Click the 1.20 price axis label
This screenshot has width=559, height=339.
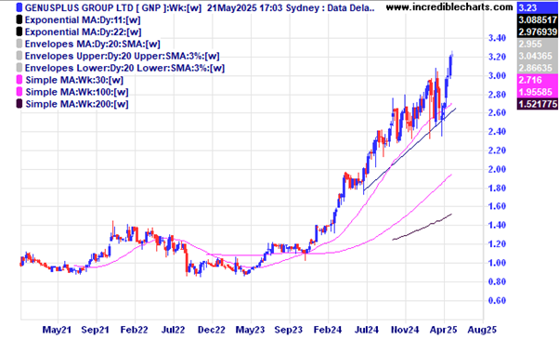[497, 244]
